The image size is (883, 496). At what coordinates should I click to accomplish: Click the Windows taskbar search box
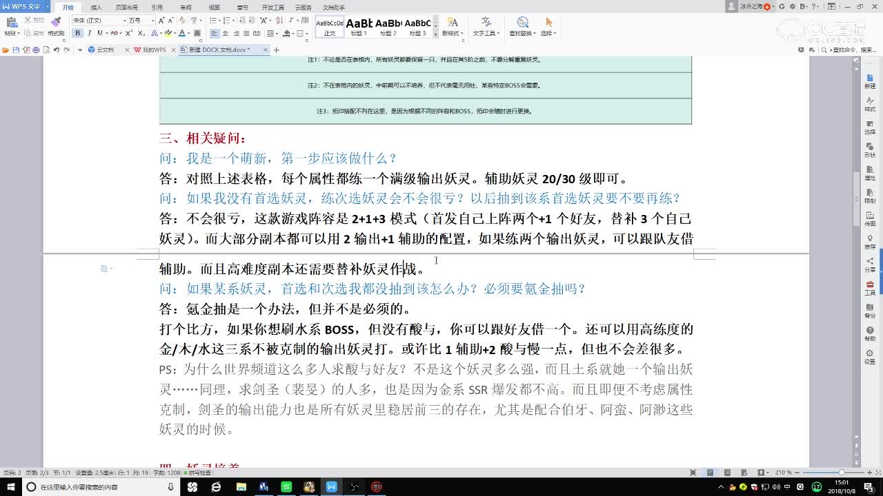[x=101, y=487]
